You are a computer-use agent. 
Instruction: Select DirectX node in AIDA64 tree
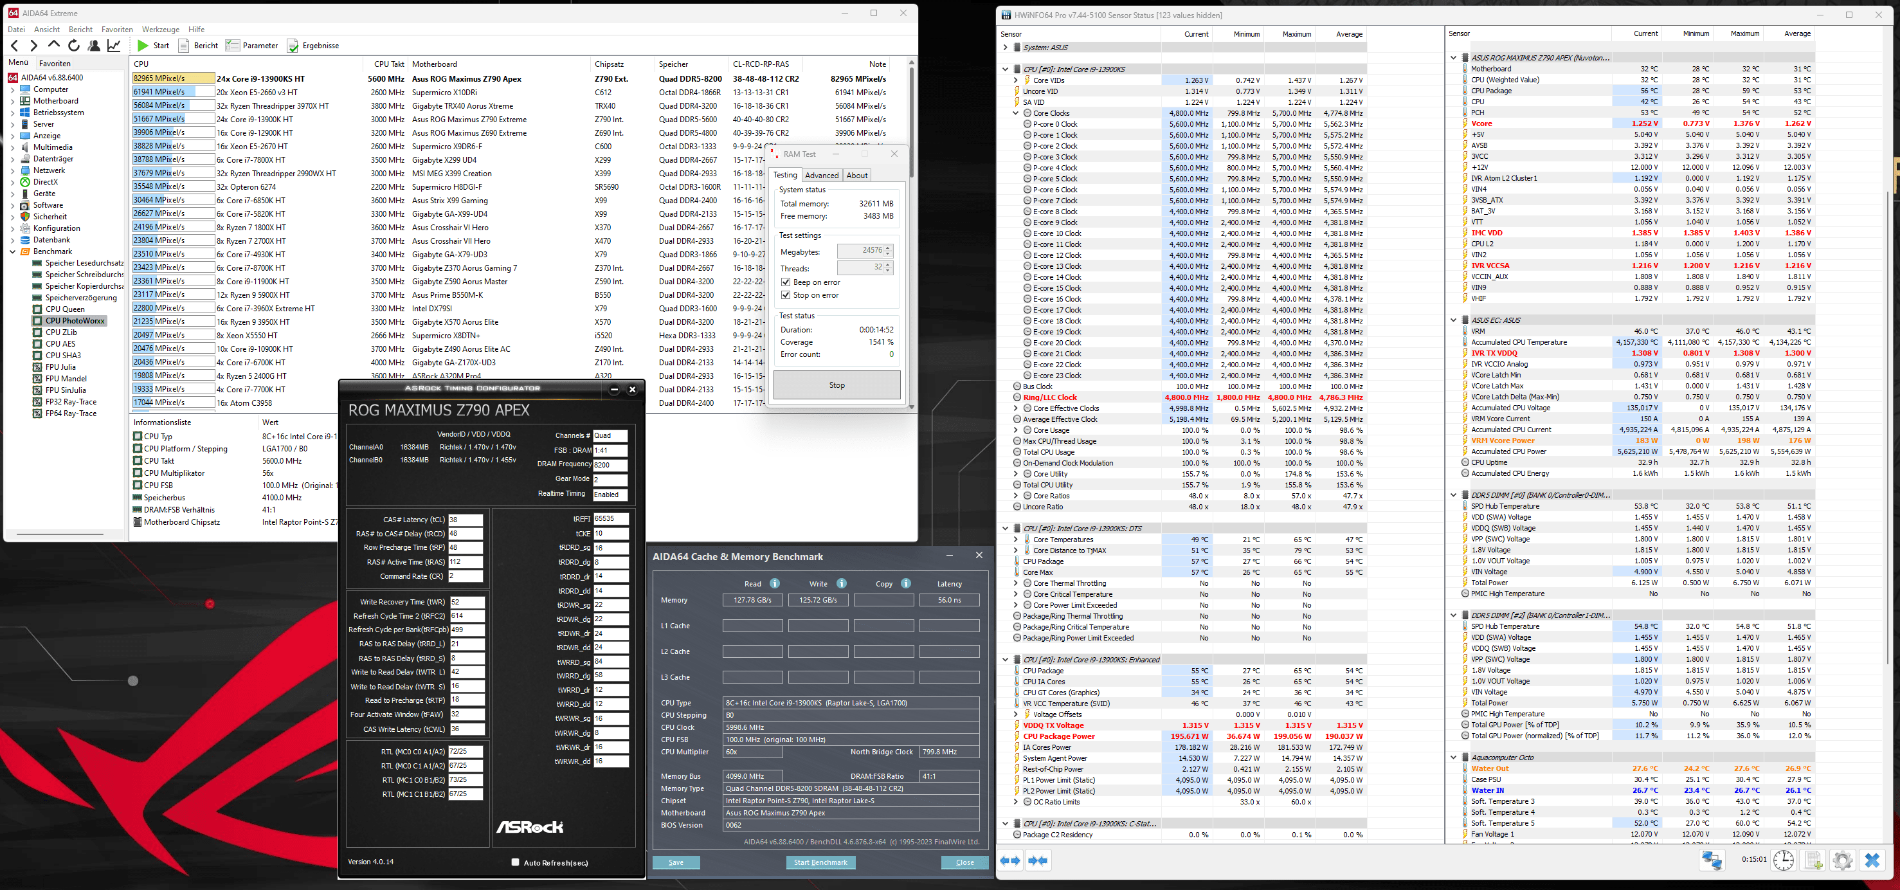point(45,181)
